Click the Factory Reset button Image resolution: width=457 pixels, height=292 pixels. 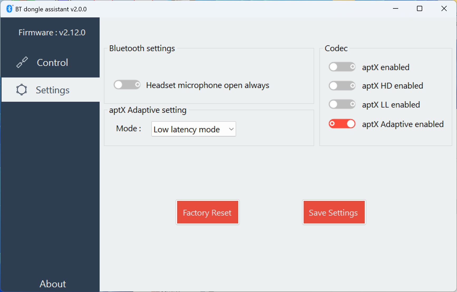[207, 212]
